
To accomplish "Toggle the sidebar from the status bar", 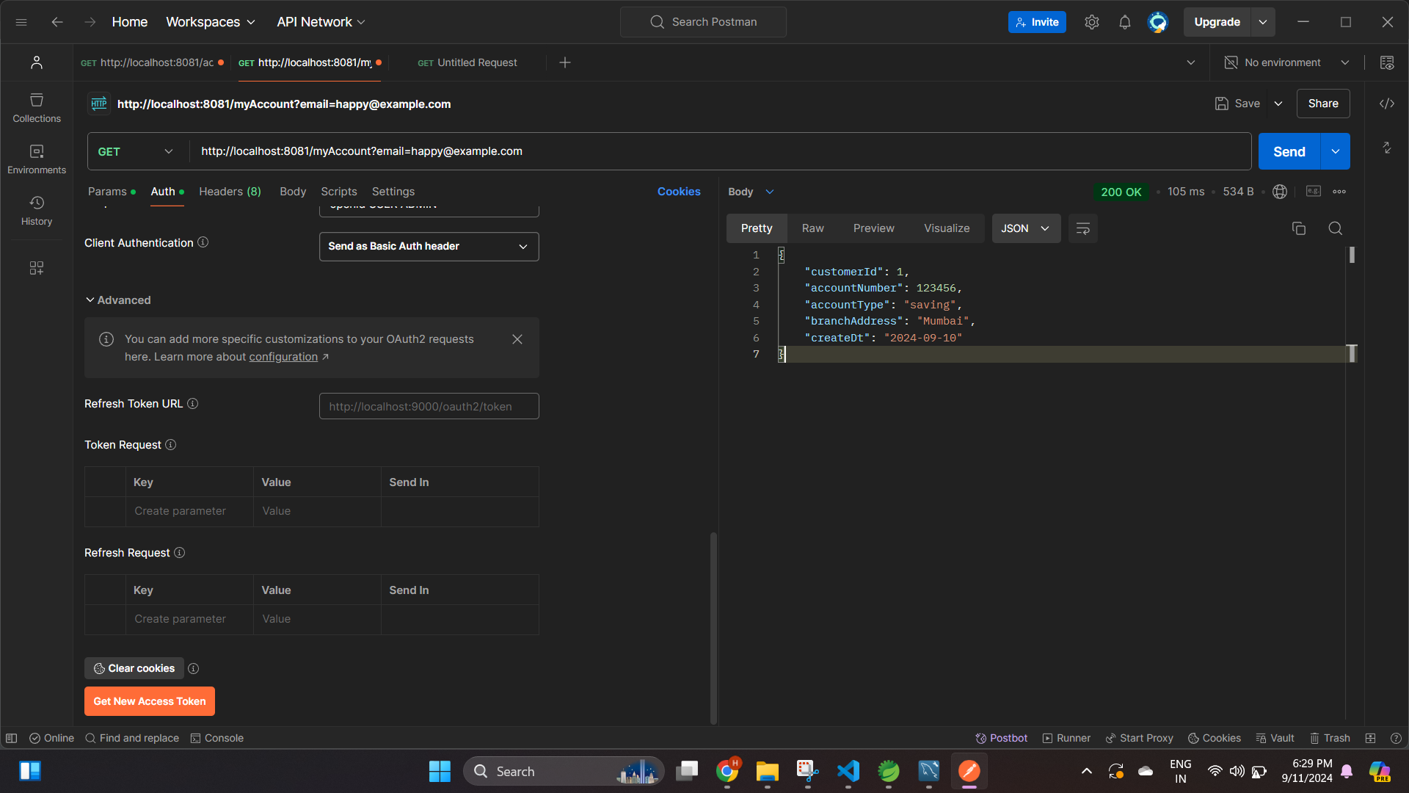I will coord(12,738).
